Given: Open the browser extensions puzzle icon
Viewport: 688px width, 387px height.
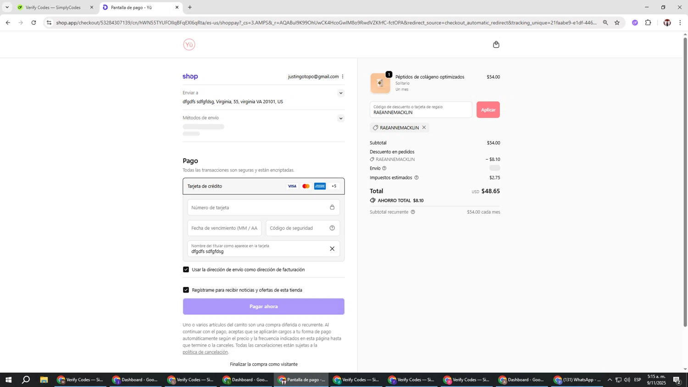Looking at the screenshot, I should pos(648,22).
